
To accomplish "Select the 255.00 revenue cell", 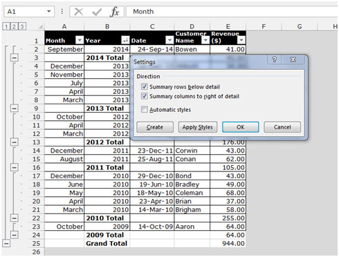I will pyautogui.click(x=228, y=218).
